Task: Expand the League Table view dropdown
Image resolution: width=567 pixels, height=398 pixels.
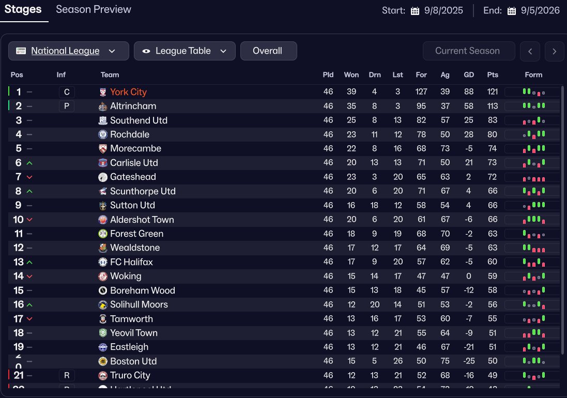Action: pos(185,51)
